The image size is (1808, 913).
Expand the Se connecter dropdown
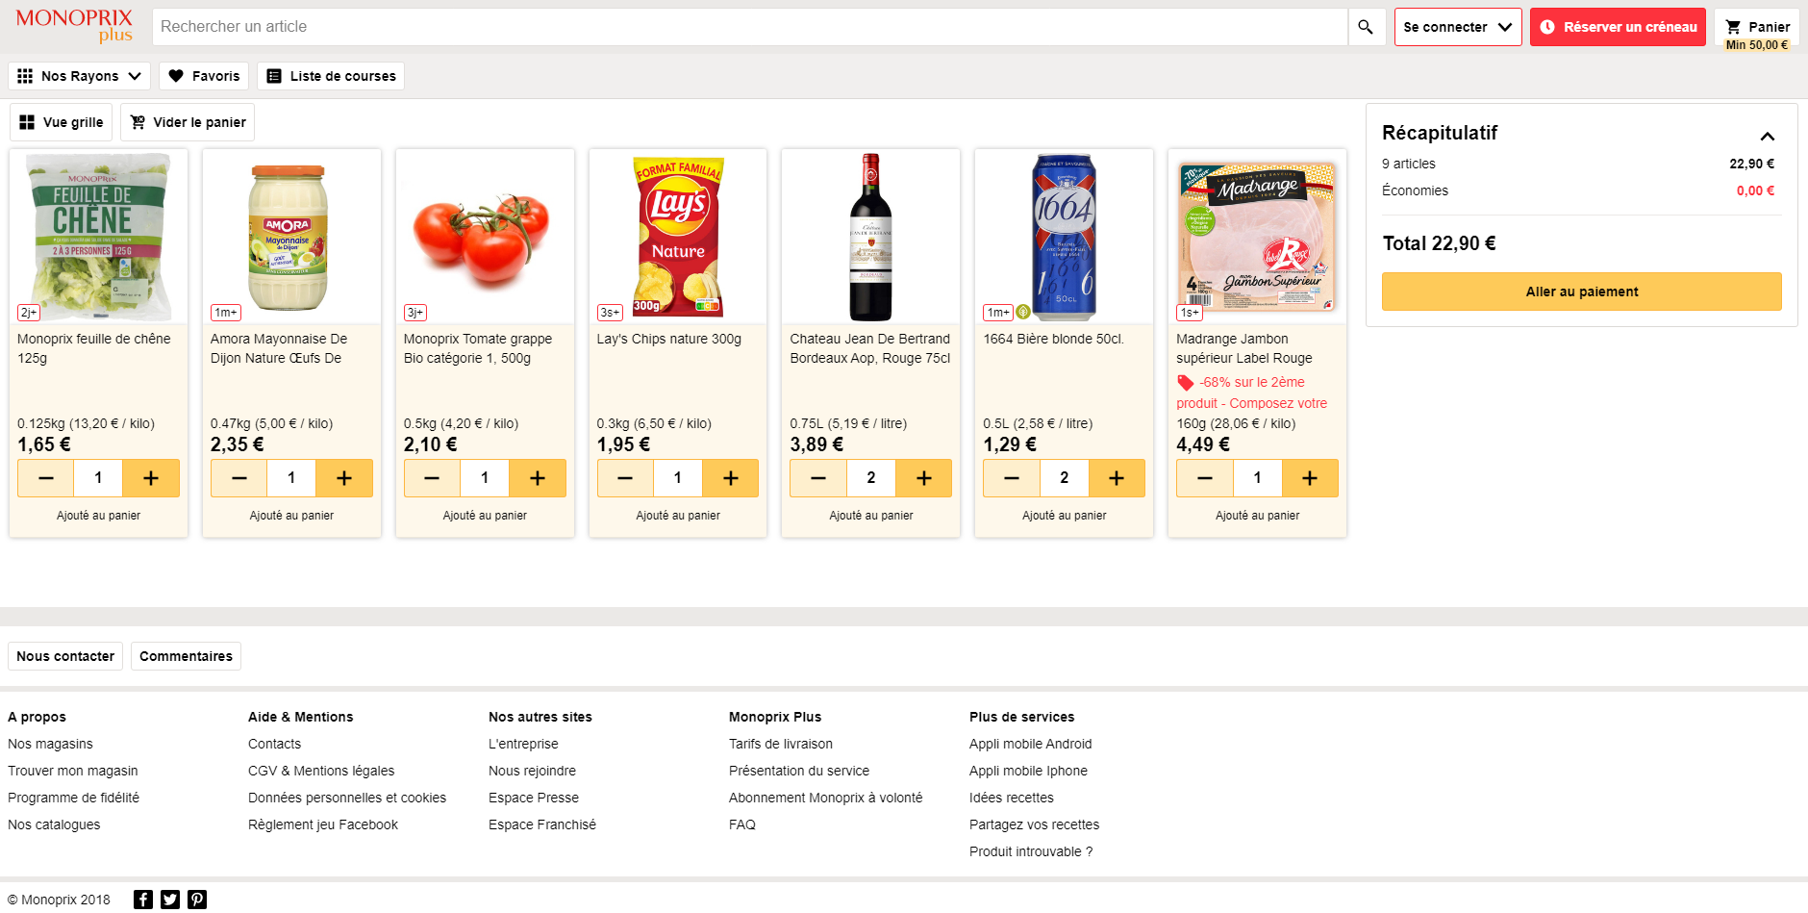[1458, 27]
